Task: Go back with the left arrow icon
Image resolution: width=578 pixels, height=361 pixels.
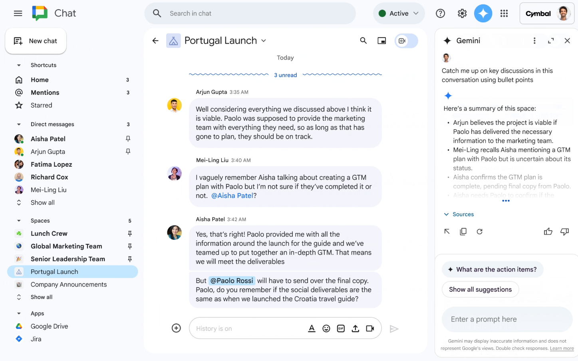Action: coord(155,41)
